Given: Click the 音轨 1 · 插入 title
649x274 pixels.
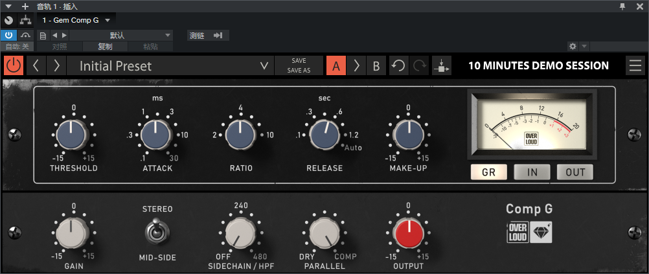Looking at the screenshot, I should (x=57, y=6).
